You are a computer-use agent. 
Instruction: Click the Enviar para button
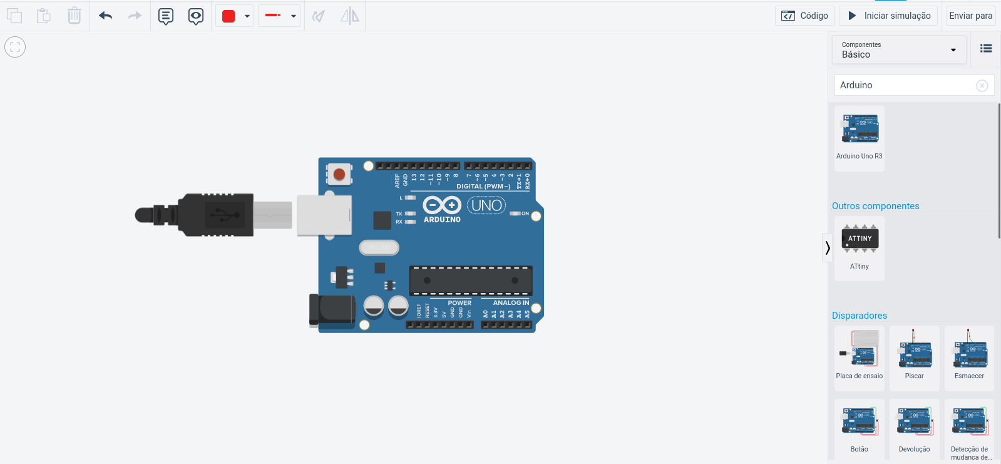point(970,16)
